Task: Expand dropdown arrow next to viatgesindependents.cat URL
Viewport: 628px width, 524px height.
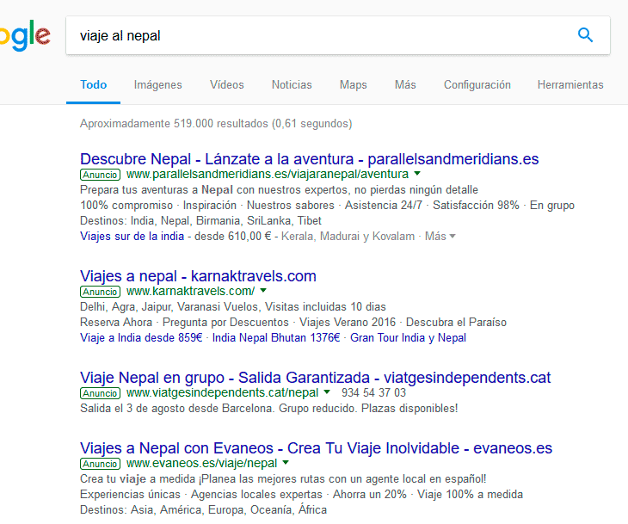Action: coord(327,391)
